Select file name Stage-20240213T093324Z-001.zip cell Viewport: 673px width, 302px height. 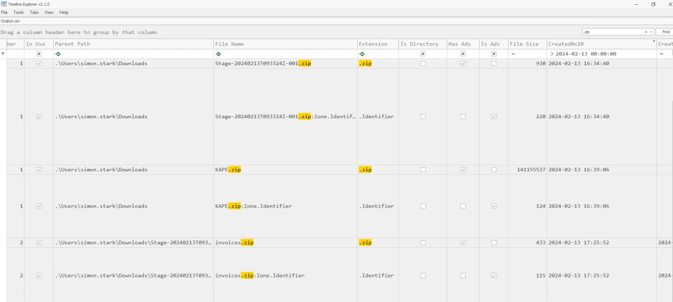coord(285,63)
